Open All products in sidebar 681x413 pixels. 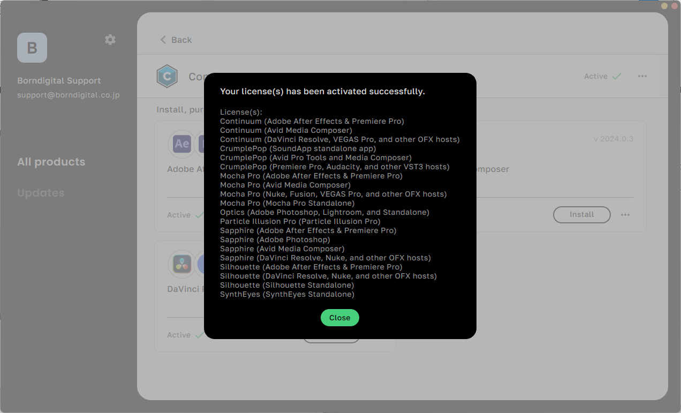pyautogui.click(x=51, y=162)
